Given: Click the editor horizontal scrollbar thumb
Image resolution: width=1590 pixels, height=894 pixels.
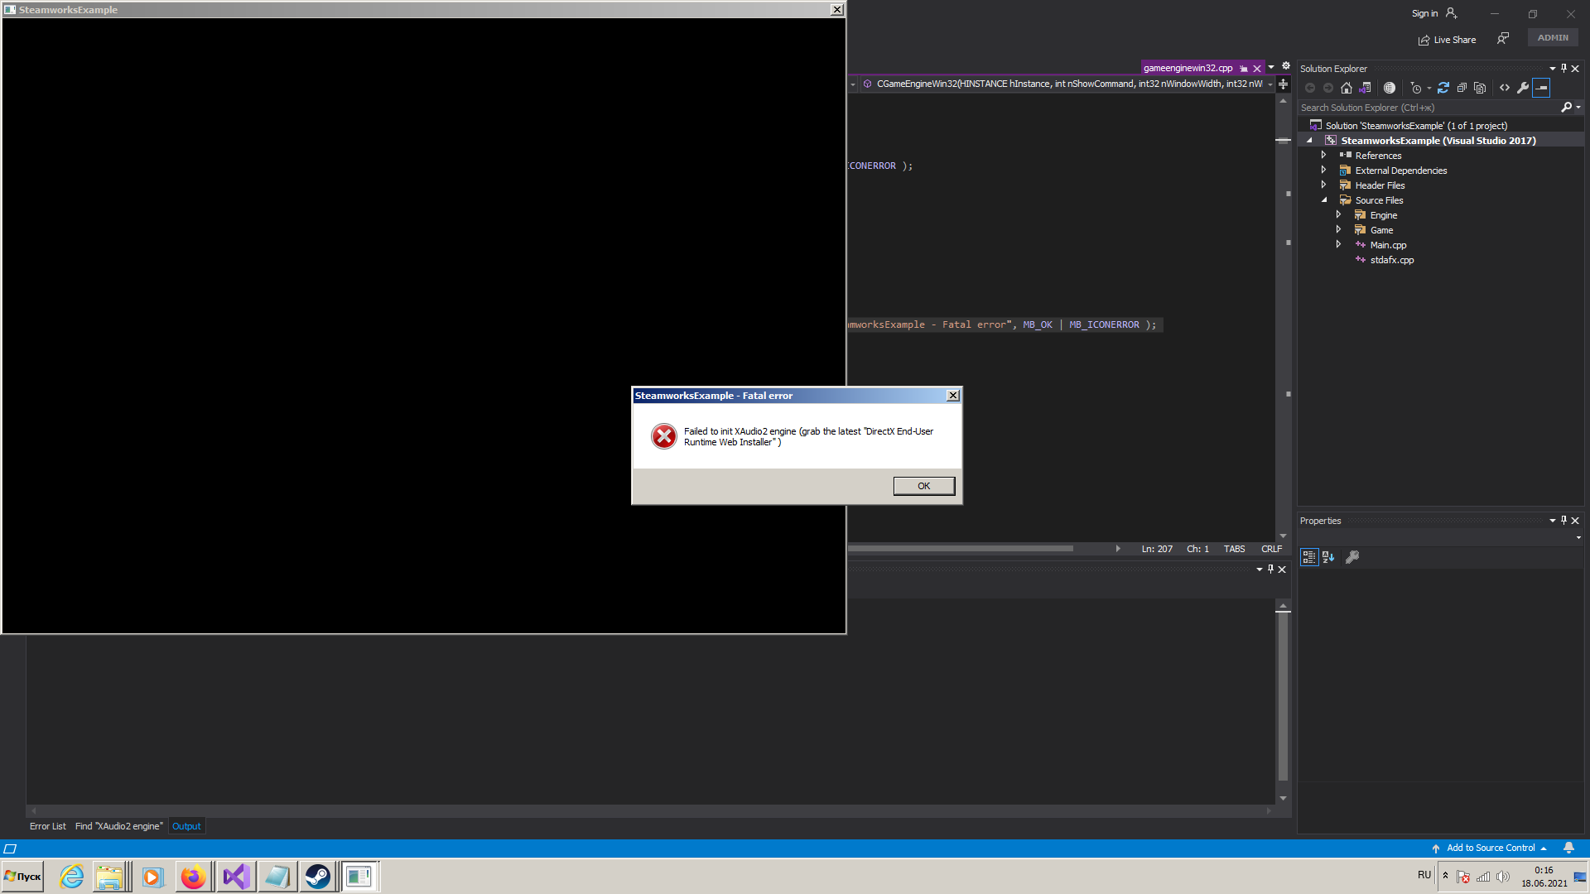Looking at the screenshot, I should 961,548.
